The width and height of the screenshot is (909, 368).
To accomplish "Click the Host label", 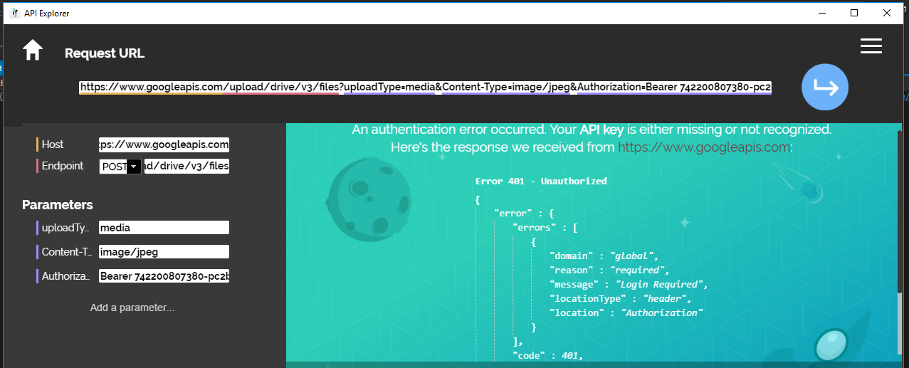I will 53,144.
